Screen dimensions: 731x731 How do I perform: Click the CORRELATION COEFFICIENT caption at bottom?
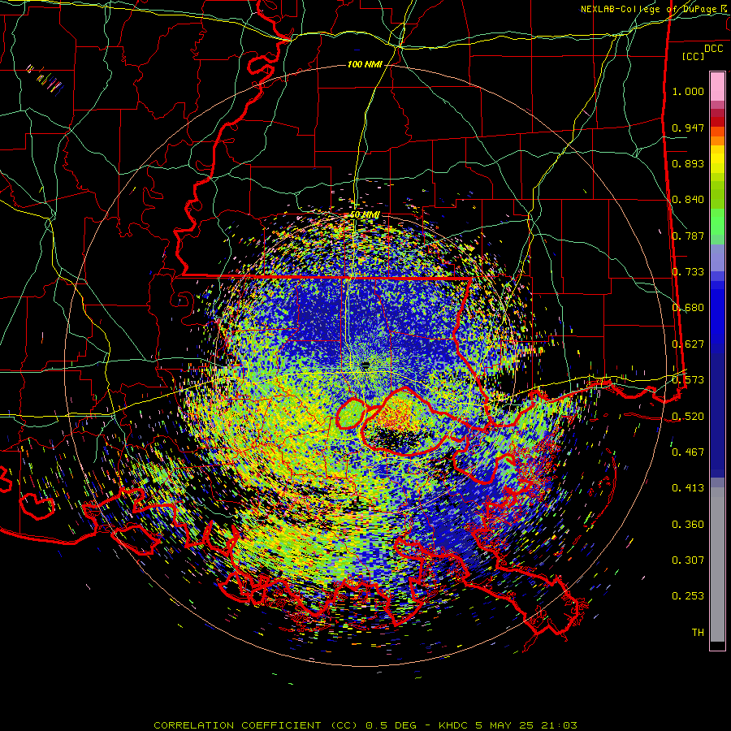[x=365, y=725]
